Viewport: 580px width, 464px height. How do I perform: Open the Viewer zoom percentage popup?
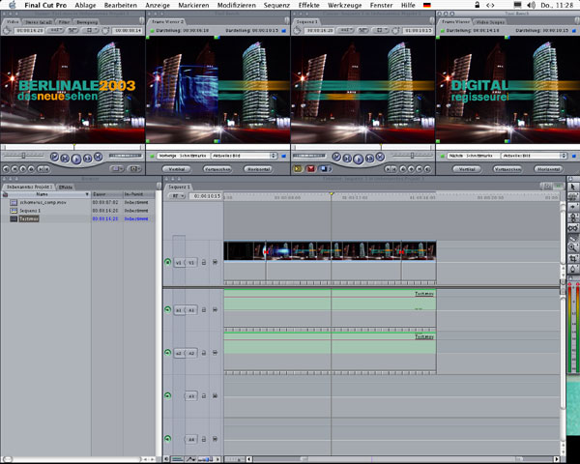click(x=56, y=30)
